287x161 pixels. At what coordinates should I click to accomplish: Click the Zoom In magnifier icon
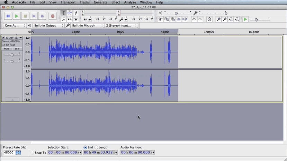pos(218,19)
